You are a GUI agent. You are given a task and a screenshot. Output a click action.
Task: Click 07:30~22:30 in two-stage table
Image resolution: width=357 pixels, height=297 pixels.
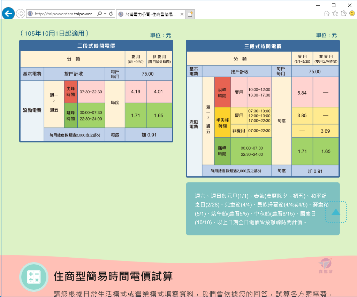(91, 92)
